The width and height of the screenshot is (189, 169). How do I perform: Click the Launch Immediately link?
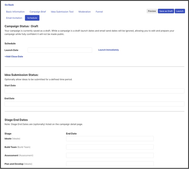point(108,50)
